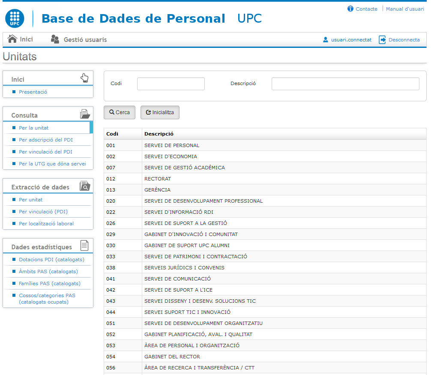Click the Inici home icon
The width and height of the screenshot is (431, 375).
(x=12, y=39)
